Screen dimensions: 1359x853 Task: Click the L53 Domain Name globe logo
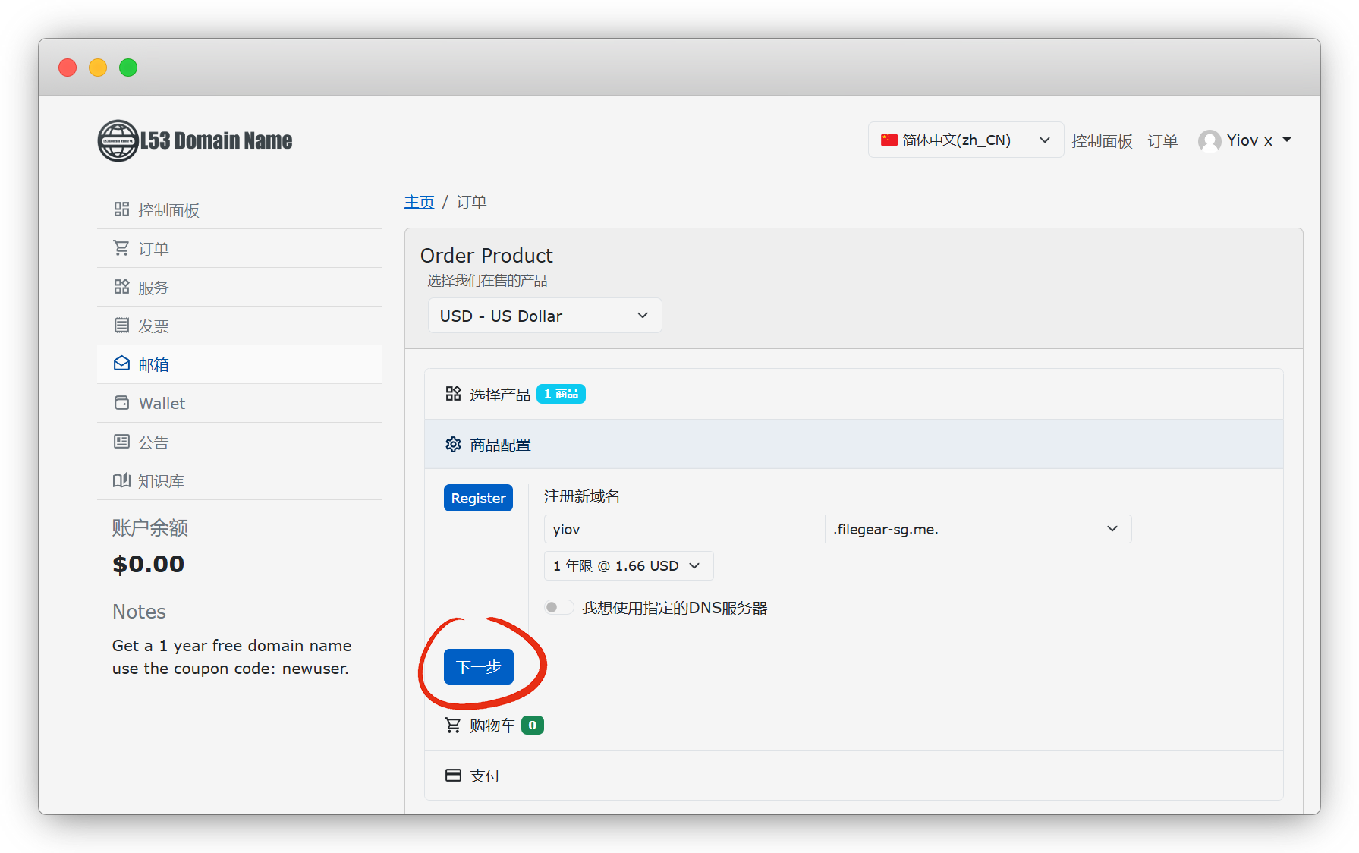click(118, 141)
